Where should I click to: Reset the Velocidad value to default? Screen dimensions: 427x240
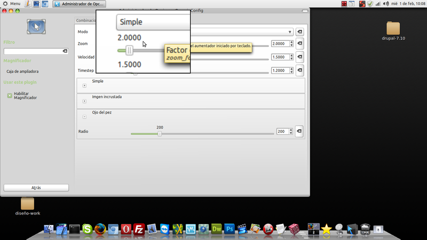click(299, 57)
